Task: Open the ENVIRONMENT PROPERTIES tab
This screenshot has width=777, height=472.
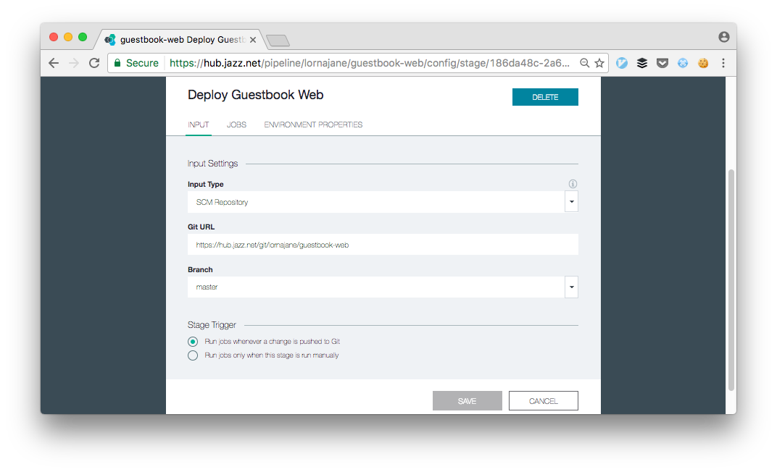Action: 313,125
